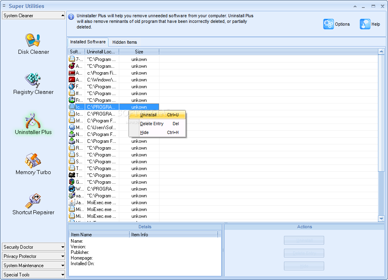Select the Fr... software row icon
This screenshot has height=280, width=388.
coord(72,100)
